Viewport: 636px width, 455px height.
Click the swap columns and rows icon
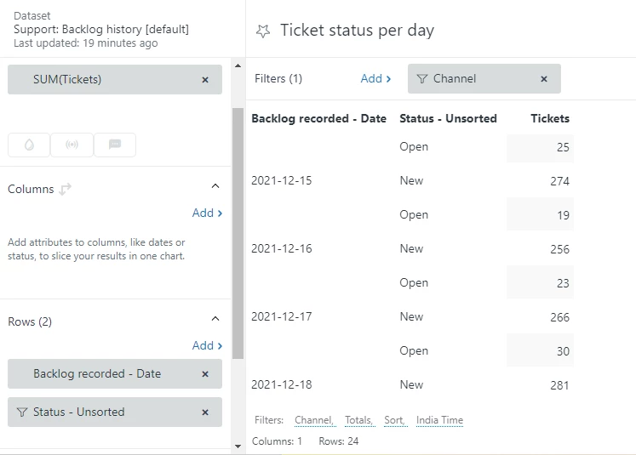(x=66, y=189)
